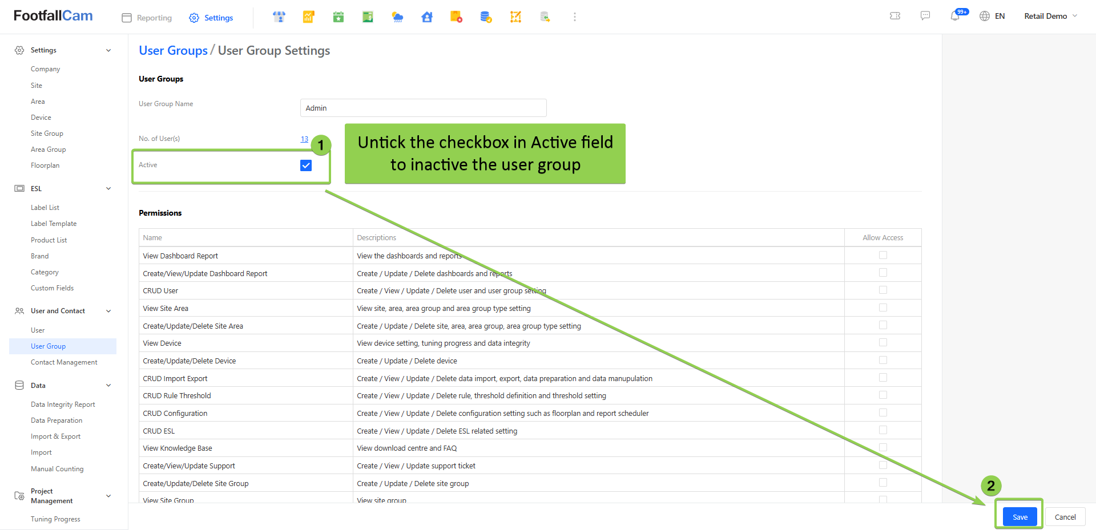Open Data Integrity Report in sidebar
This screenshot has height=530, width=1096.
pyautogui.click(x=63, y=404)
